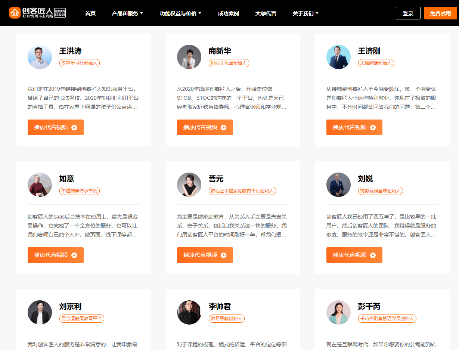Click 如意's avatar photo
This screenshot has height=350, width=459.
40,185
